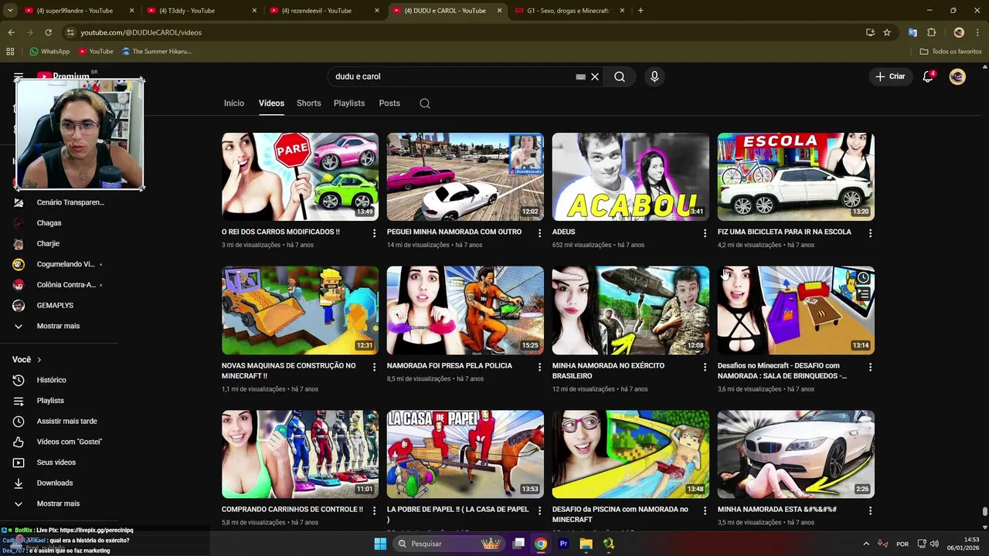
Task: Open the GEMAPLYS subscription channel
Action: pos(54,305)
